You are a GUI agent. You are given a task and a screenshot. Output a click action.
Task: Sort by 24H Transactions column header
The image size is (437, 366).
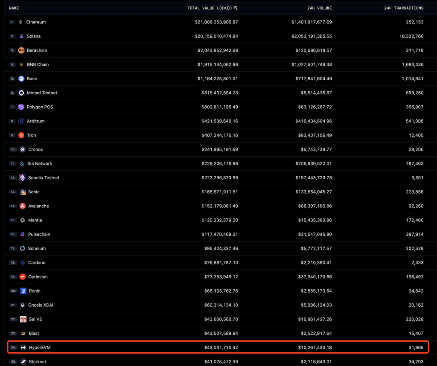[x=404, y=8]
